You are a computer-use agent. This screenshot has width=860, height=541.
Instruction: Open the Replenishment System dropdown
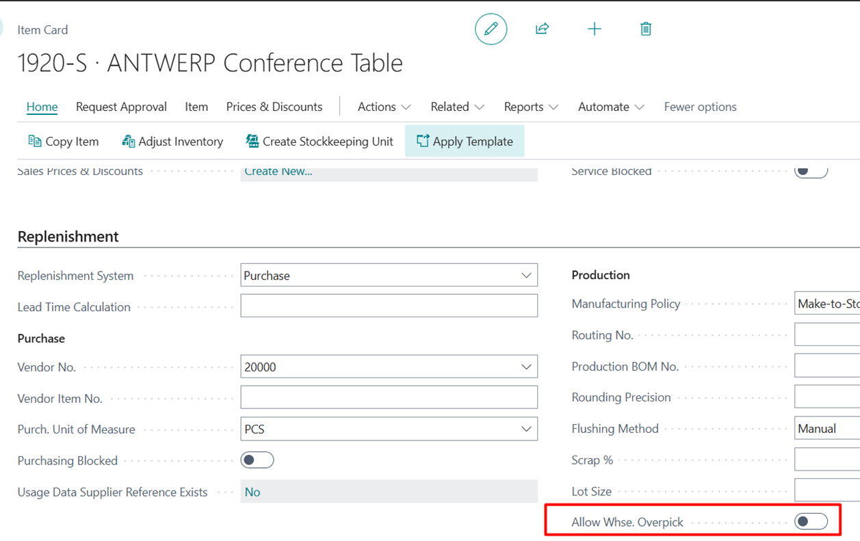[526, 276]
